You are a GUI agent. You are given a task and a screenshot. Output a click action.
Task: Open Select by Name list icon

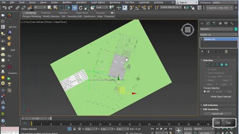point(56,8)
